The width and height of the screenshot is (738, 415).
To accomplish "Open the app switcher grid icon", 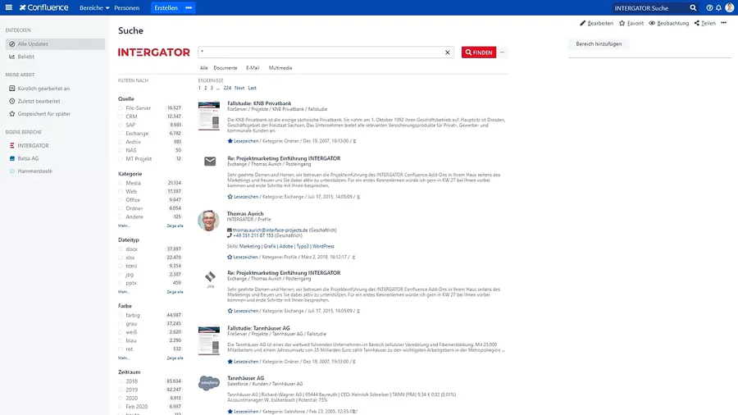I will [x=8, y=7].
